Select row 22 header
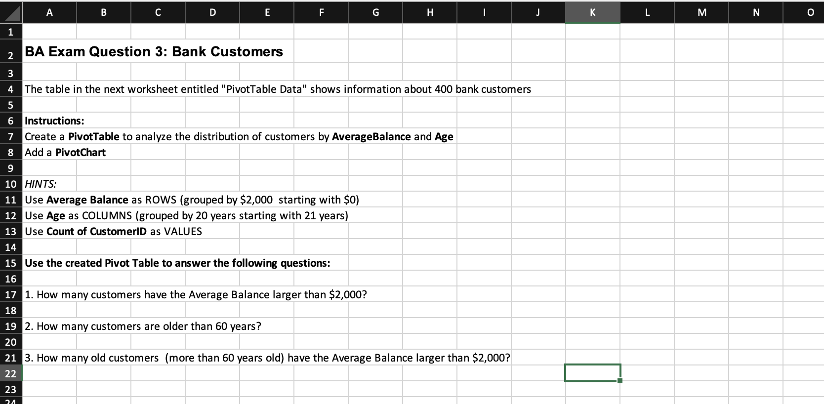824x404 pixels. pos(11,373)
